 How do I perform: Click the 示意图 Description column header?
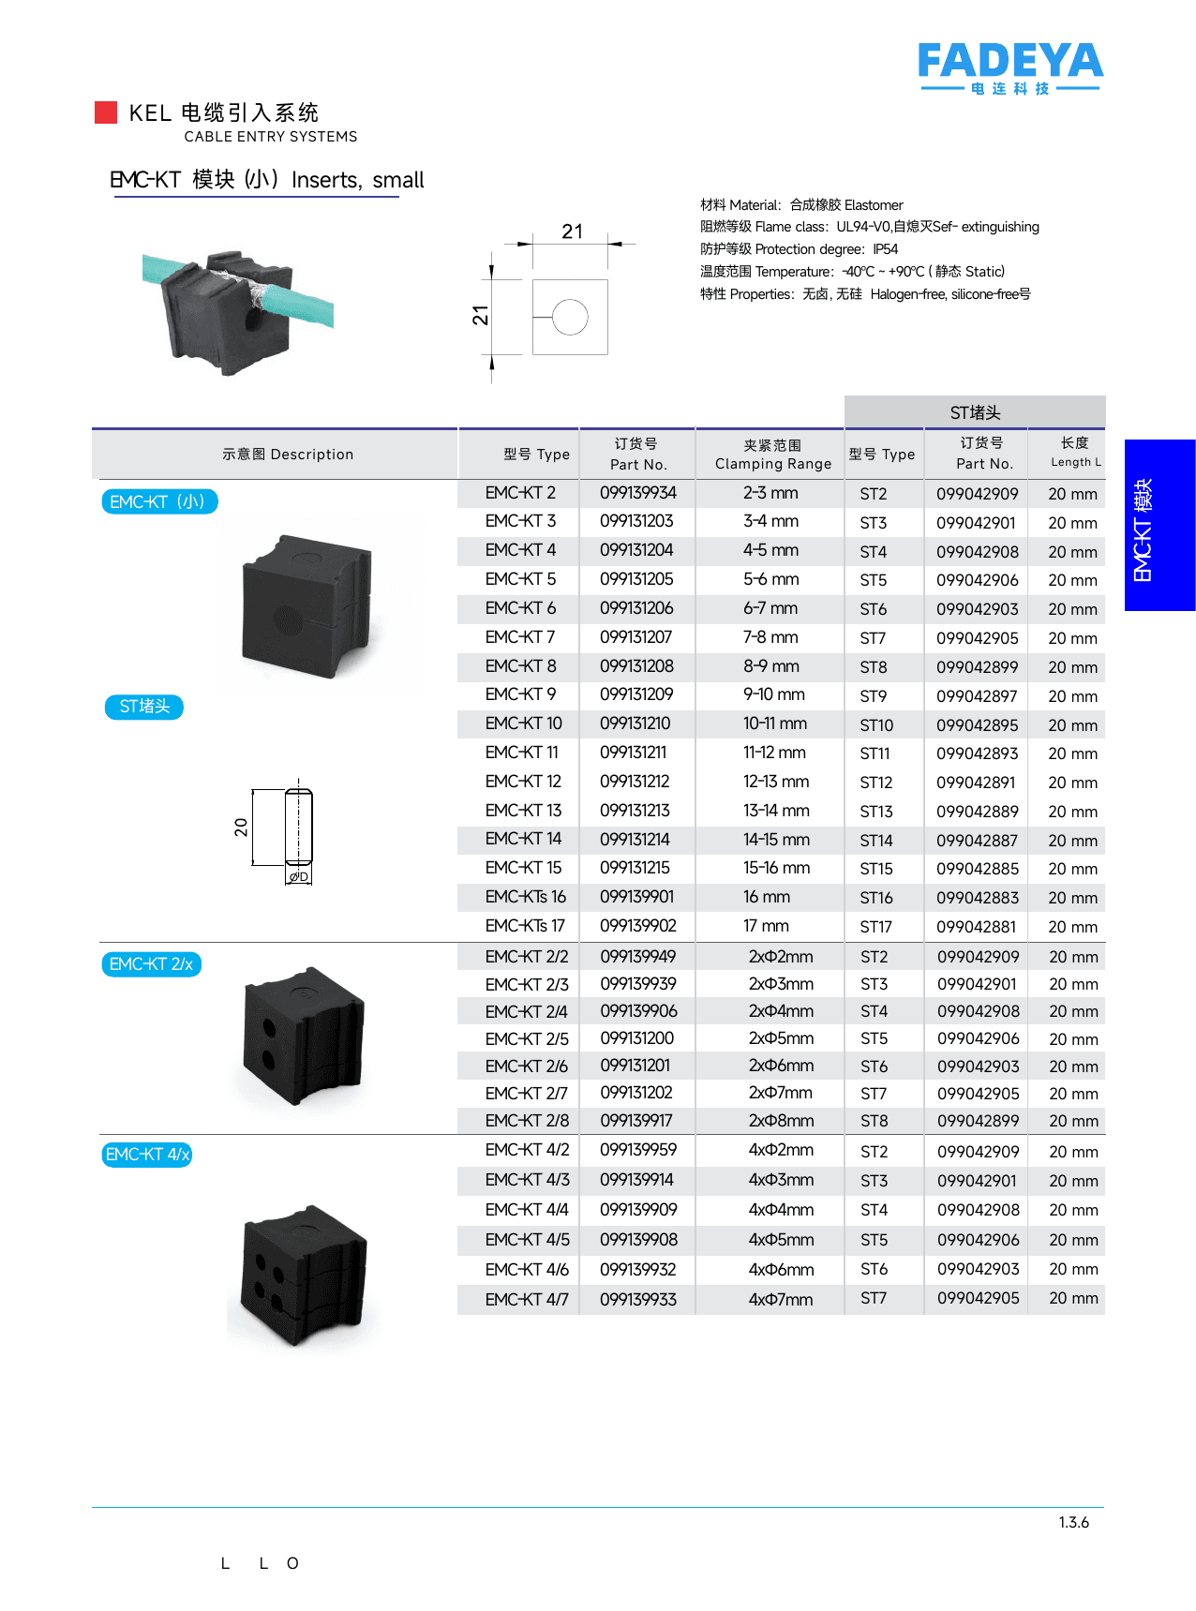[288, 455]
